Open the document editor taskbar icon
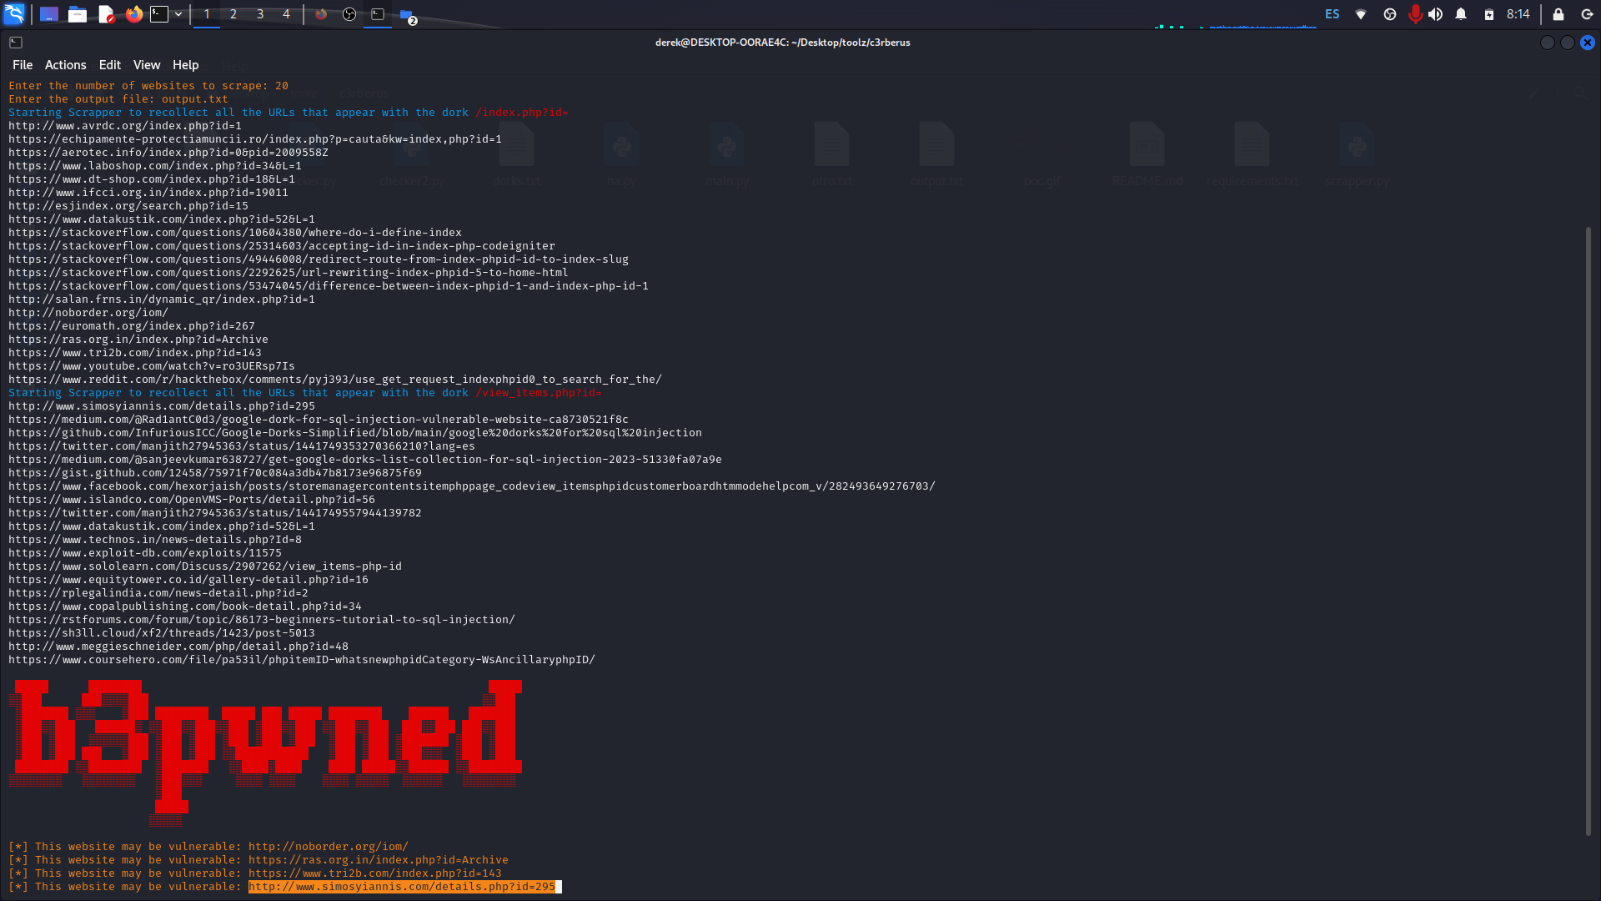Viewport: 1601px width, 901px height. click(x=106, y=13)
